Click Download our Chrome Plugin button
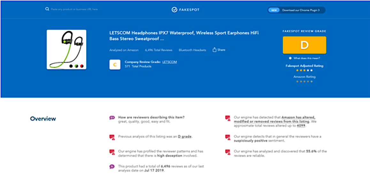 pos(297,10)
